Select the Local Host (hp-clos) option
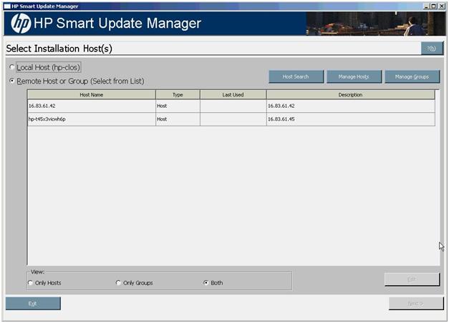The height and width of the screenshot is (323, 449). pyautogui.click(x=12, y=67)
